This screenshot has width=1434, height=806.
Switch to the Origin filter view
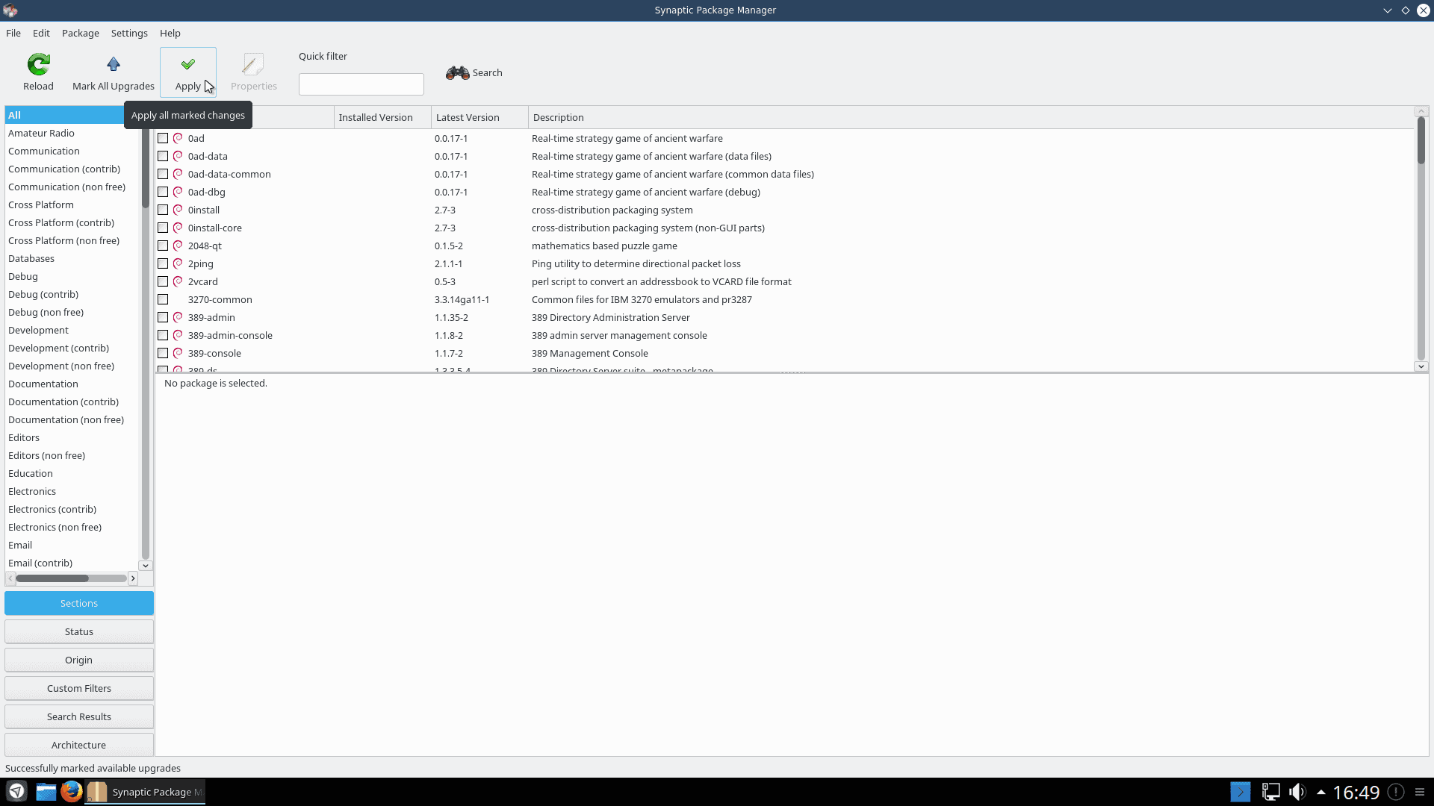79,660
